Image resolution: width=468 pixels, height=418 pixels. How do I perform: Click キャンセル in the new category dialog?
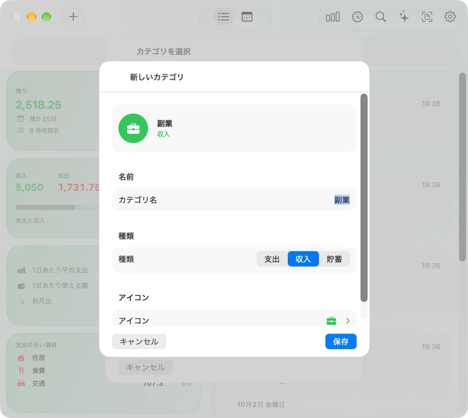point(139,342)
